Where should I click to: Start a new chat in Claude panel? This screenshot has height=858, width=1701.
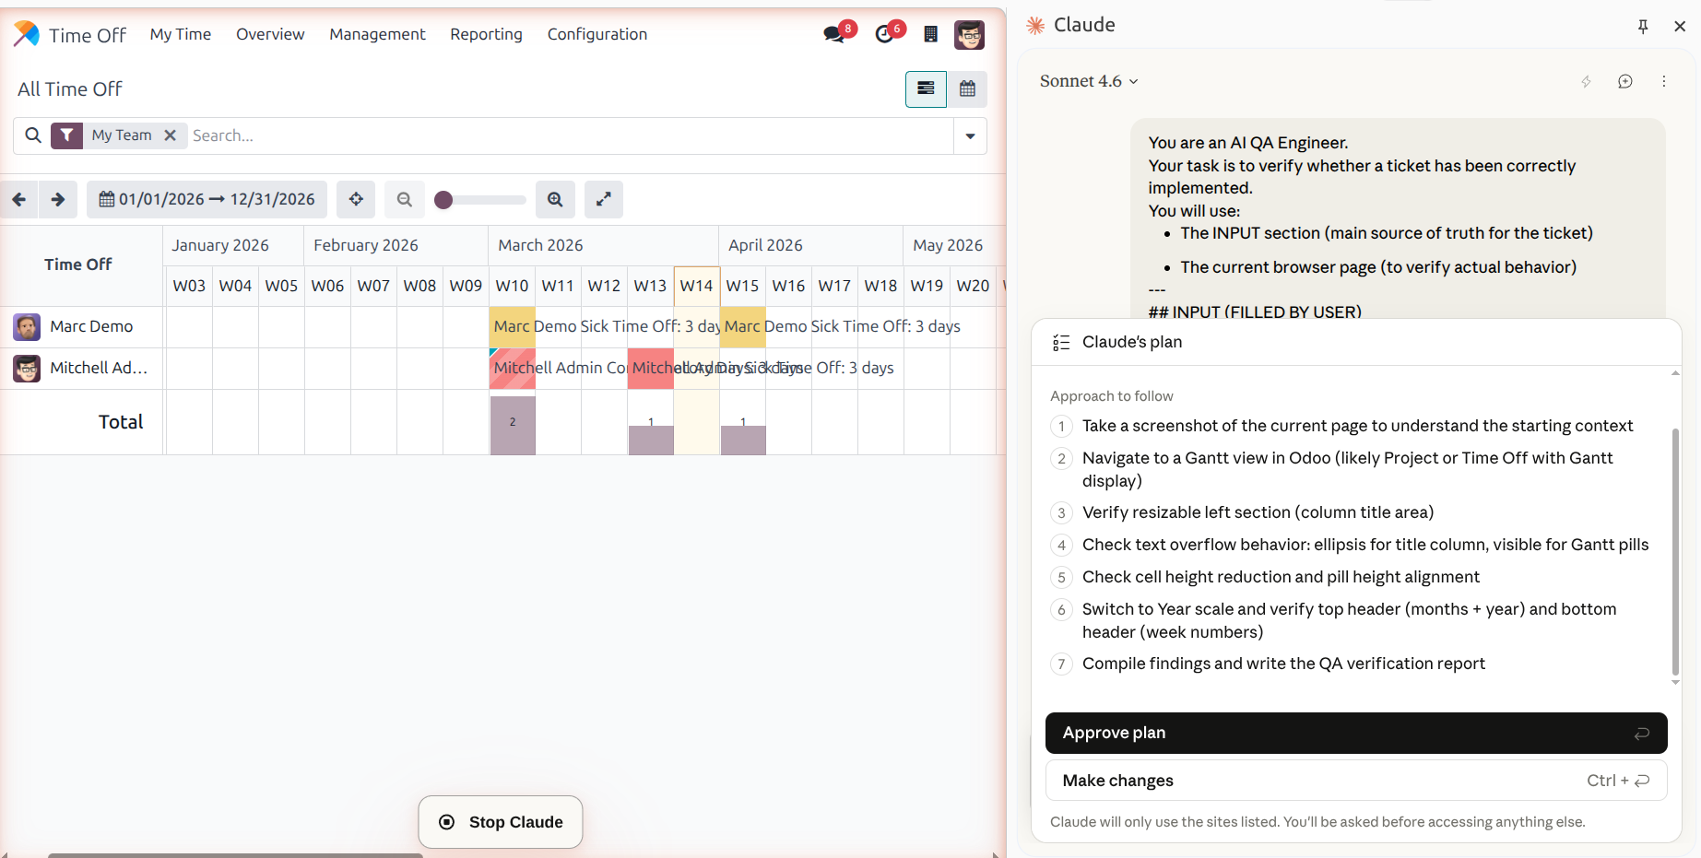[1625, 81]
